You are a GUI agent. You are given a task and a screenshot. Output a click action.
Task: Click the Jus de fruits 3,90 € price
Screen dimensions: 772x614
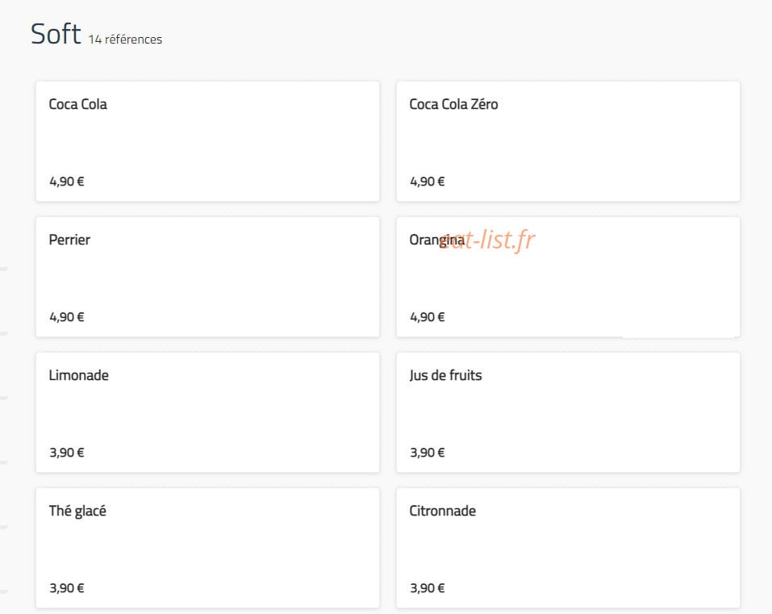click(427, 452)
